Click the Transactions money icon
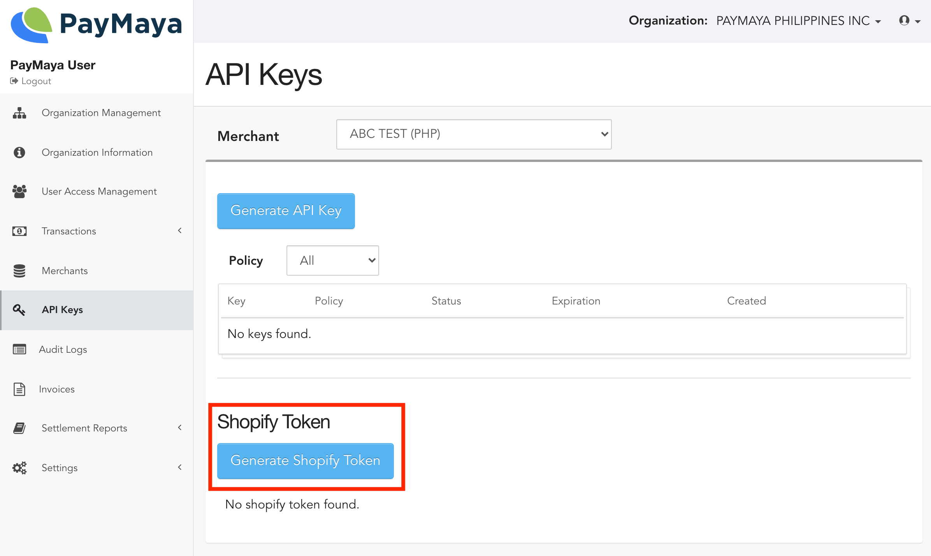The image size is (931, 556). point(19,231)
